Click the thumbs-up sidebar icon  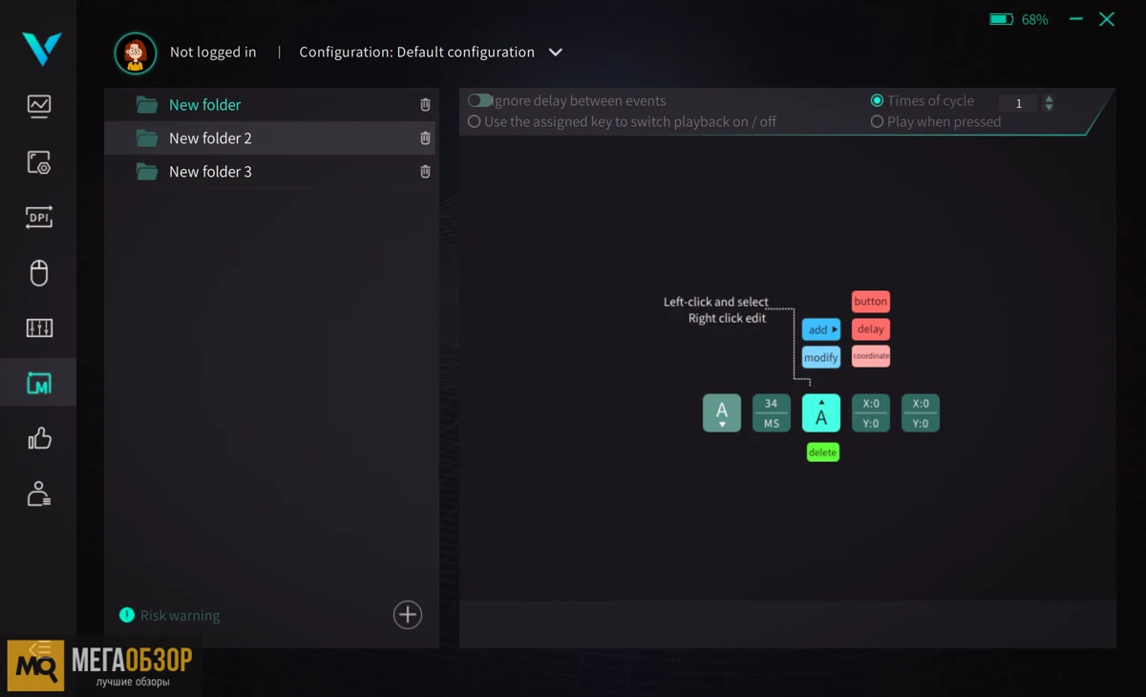(39, 438)
